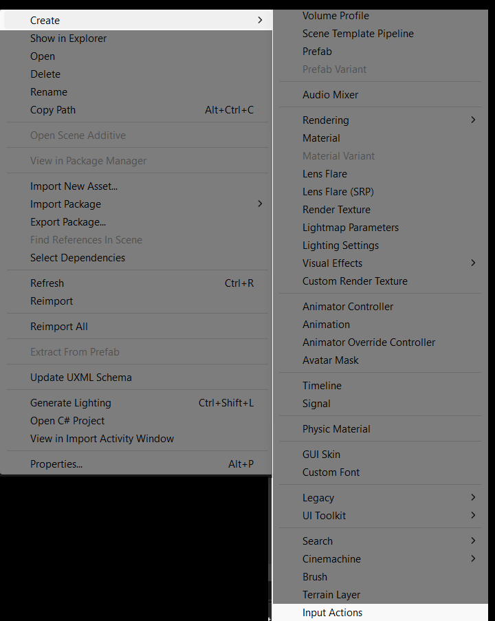Select Input Actions from Create submenu
This screenshot has height=621, width=495.
point(332,613)
